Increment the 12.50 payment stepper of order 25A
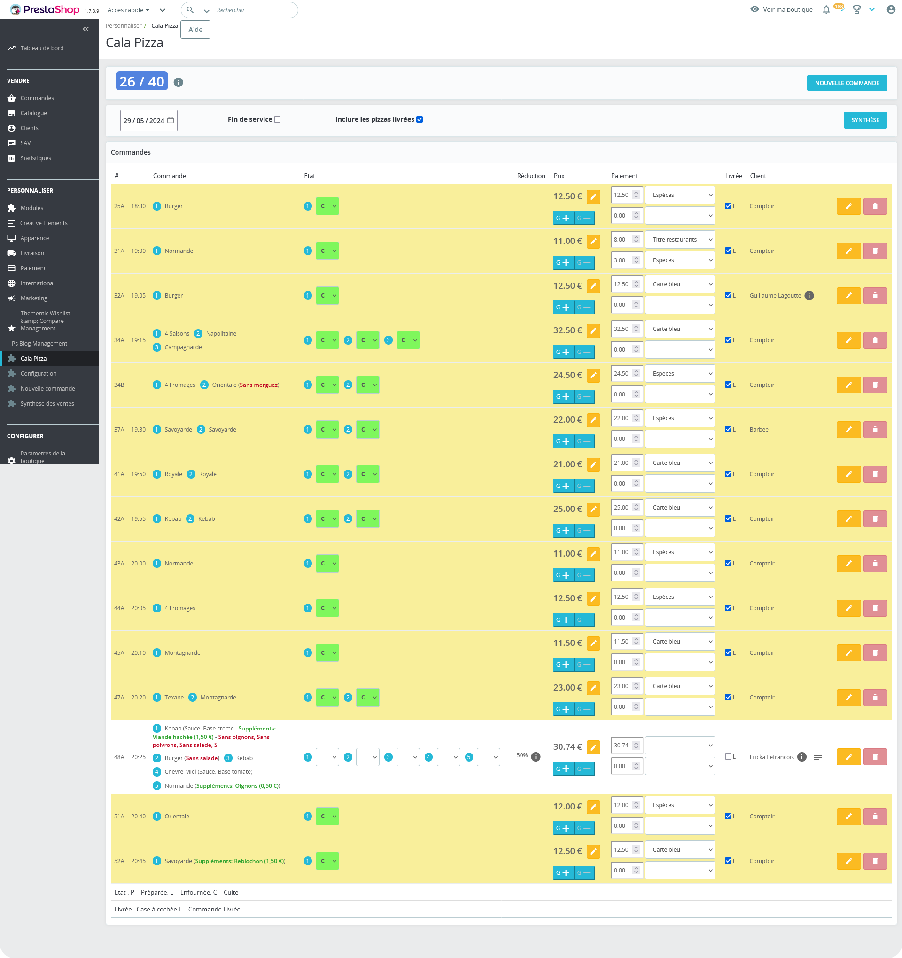This screenshot has height=958, width=902. pyautogui.click(x=636, y=193)
